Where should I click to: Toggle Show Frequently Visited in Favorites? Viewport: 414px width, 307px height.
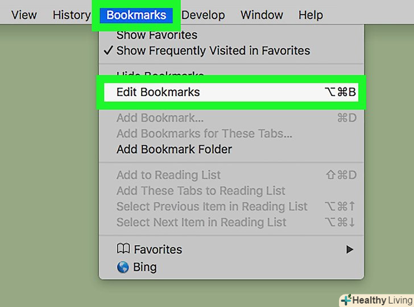point(213,51)
